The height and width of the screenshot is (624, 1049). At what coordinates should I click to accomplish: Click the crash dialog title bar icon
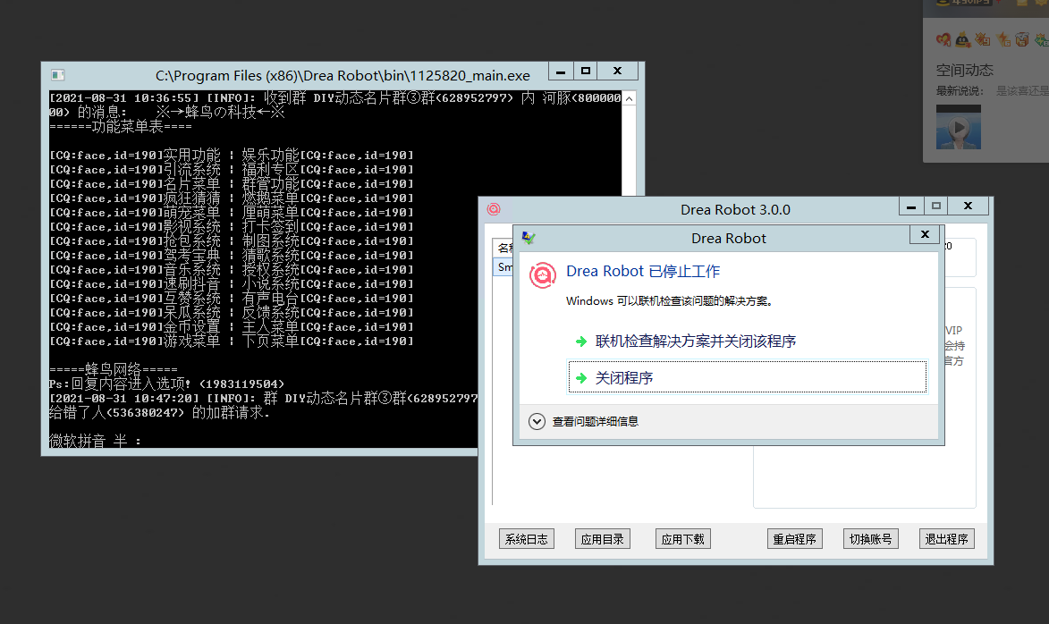529,238
